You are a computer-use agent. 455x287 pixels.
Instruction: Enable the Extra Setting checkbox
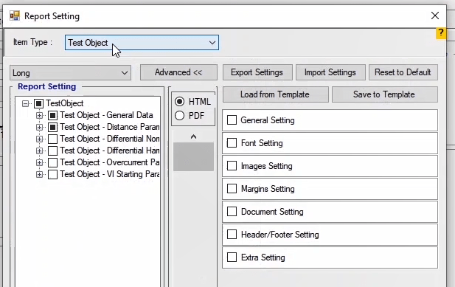[232, 257]
